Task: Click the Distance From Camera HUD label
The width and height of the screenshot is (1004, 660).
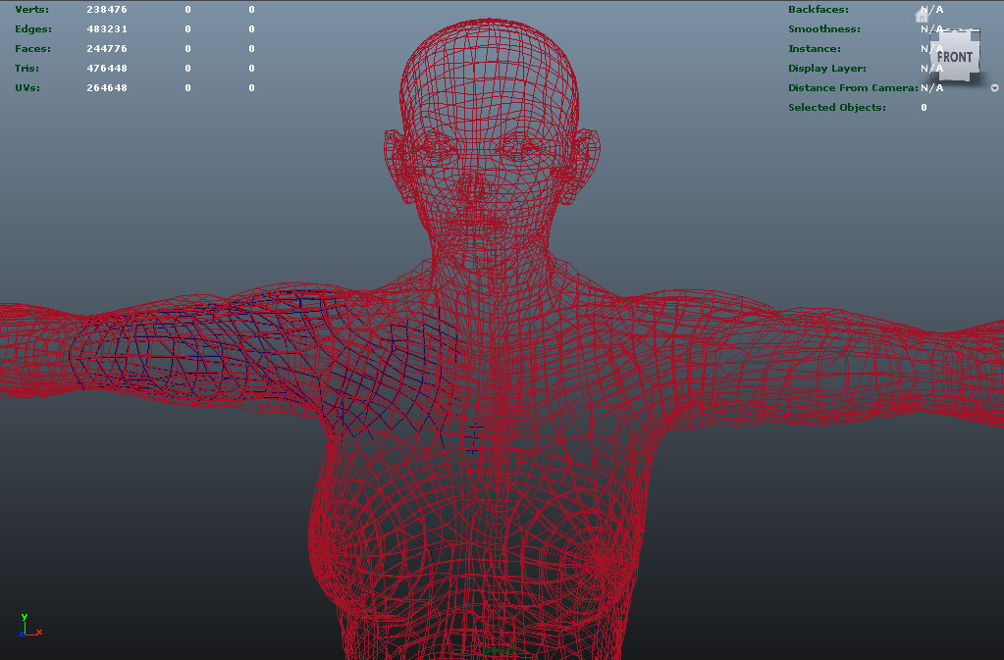Action: pyautogui.click(x=852, y=88)
